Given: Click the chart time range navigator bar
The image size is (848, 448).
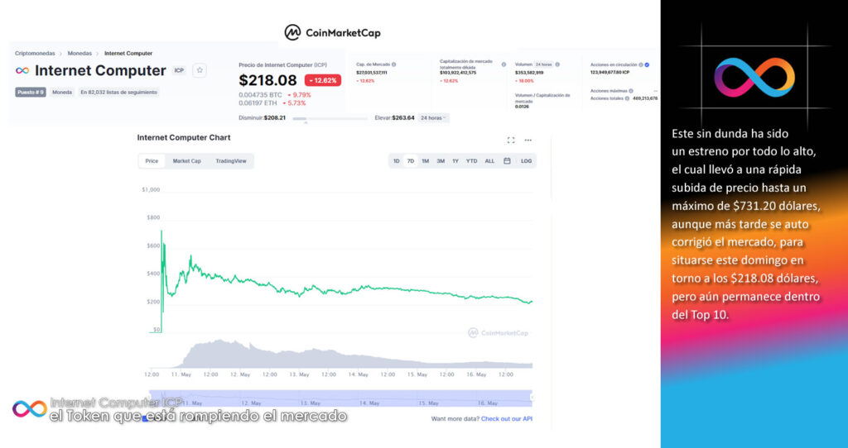Looking at the screenshot, I should 340,398.
